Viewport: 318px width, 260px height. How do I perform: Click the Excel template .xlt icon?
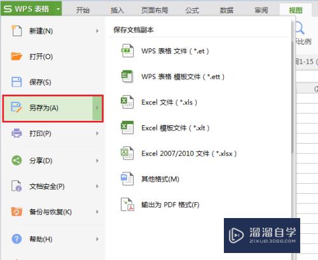127,128
